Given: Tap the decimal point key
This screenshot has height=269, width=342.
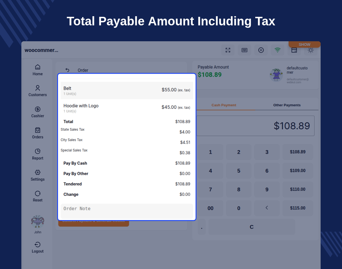Looking at the screenshot, I should (202, 227).
